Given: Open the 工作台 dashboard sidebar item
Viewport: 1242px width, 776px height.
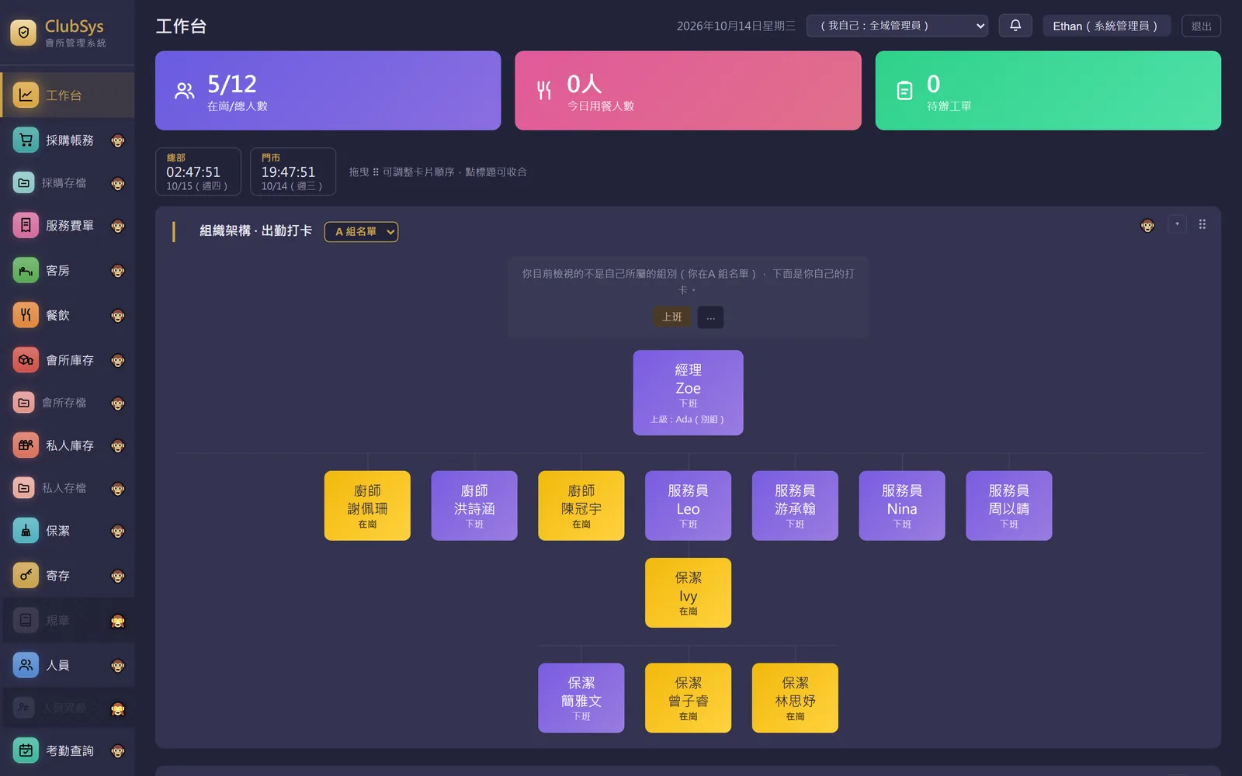Looking at the screenshot, I should (x=68, y=95).
